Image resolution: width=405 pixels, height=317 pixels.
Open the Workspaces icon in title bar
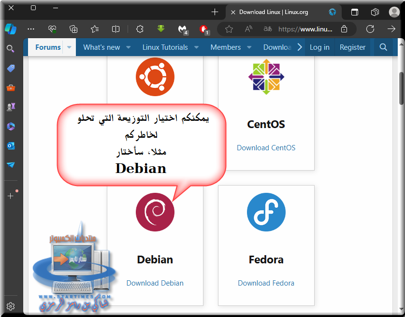point(375,12)
